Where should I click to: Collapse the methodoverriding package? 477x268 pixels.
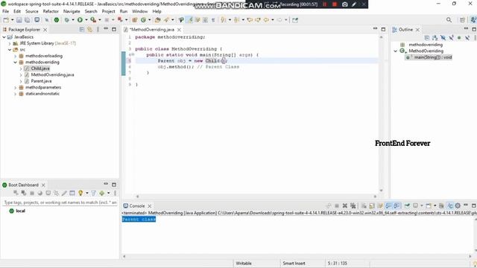(15, 63)
